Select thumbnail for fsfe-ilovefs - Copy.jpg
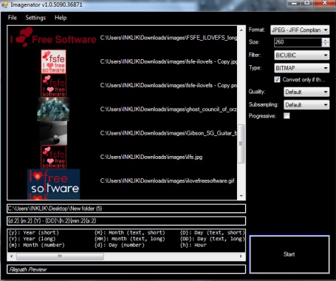The height and width of the screenshot is (281, 336). click(53, 61)
